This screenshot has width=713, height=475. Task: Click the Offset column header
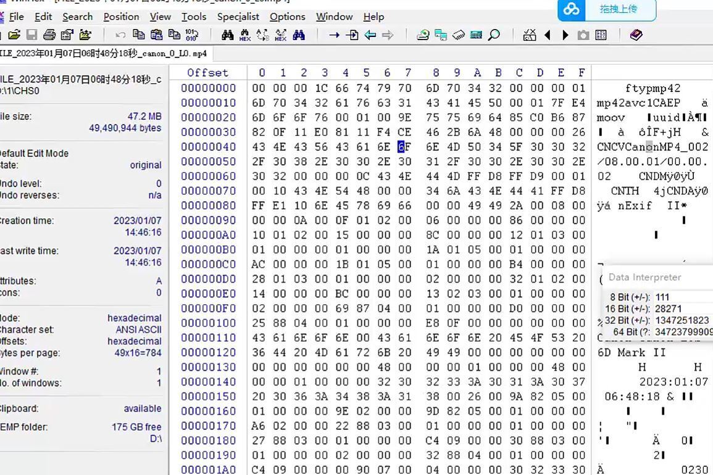click(x=208, y=73)
